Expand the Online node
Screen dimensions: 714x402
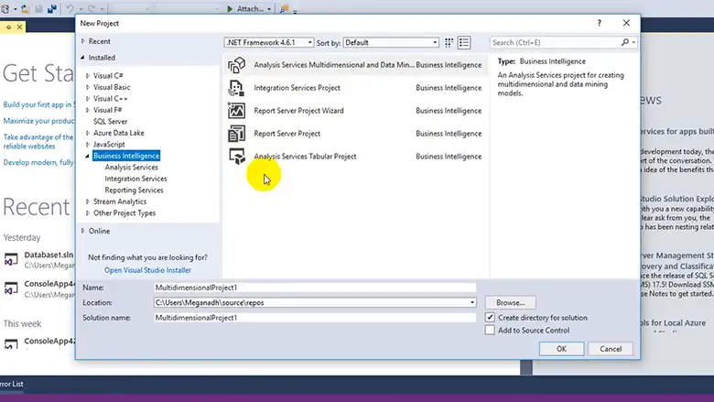83,231
